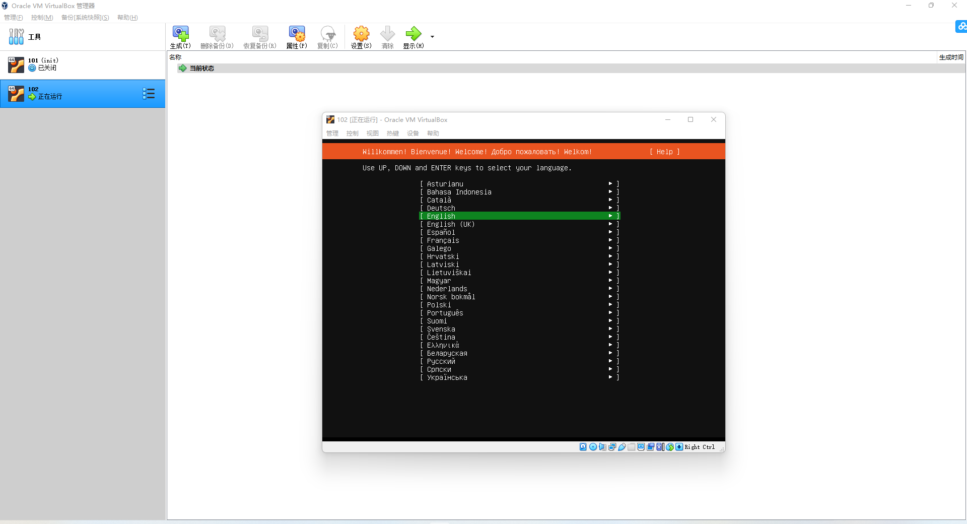Open 帮助 menu in VM 102 window
Viewport: 967px width, 524px height.
tap(433, 134)
